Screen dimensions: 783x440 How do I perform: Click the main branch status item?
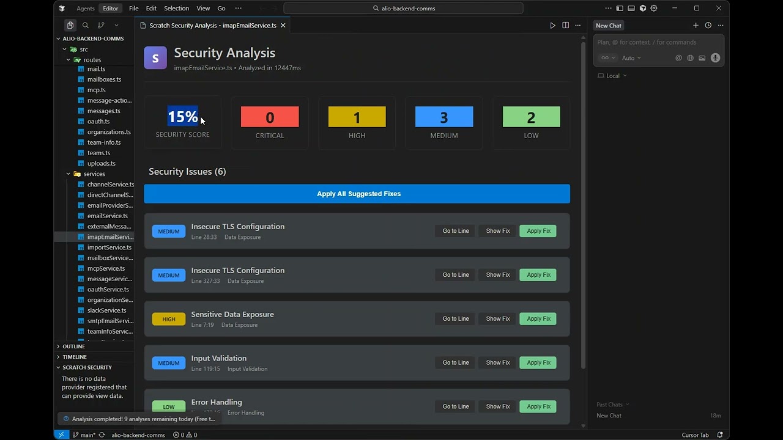click(x=84, y=435)
